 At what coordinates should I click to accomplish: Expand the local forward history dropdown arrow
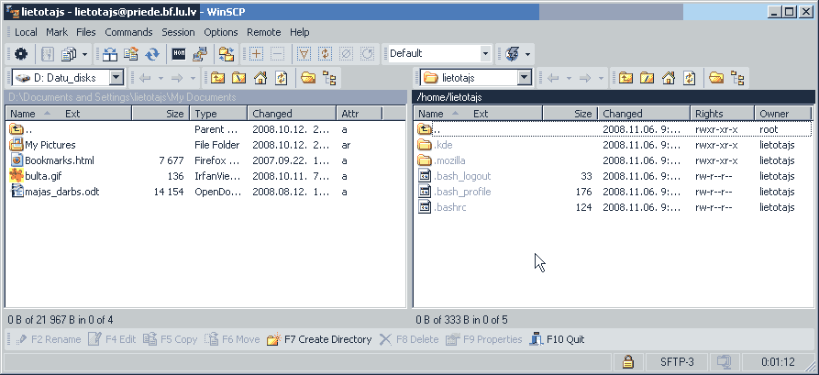pyautogui.click(x=193, y=78)
